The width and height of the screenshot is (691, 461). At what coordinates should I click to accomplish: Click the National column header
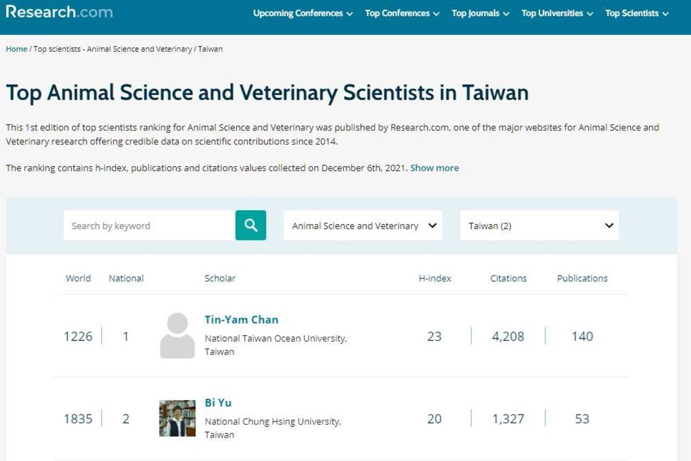[x=126, y=278]
